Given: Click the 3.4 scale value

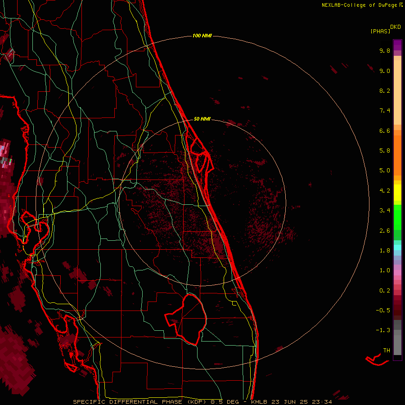Looking at the screenshot, I should (385, 211).
